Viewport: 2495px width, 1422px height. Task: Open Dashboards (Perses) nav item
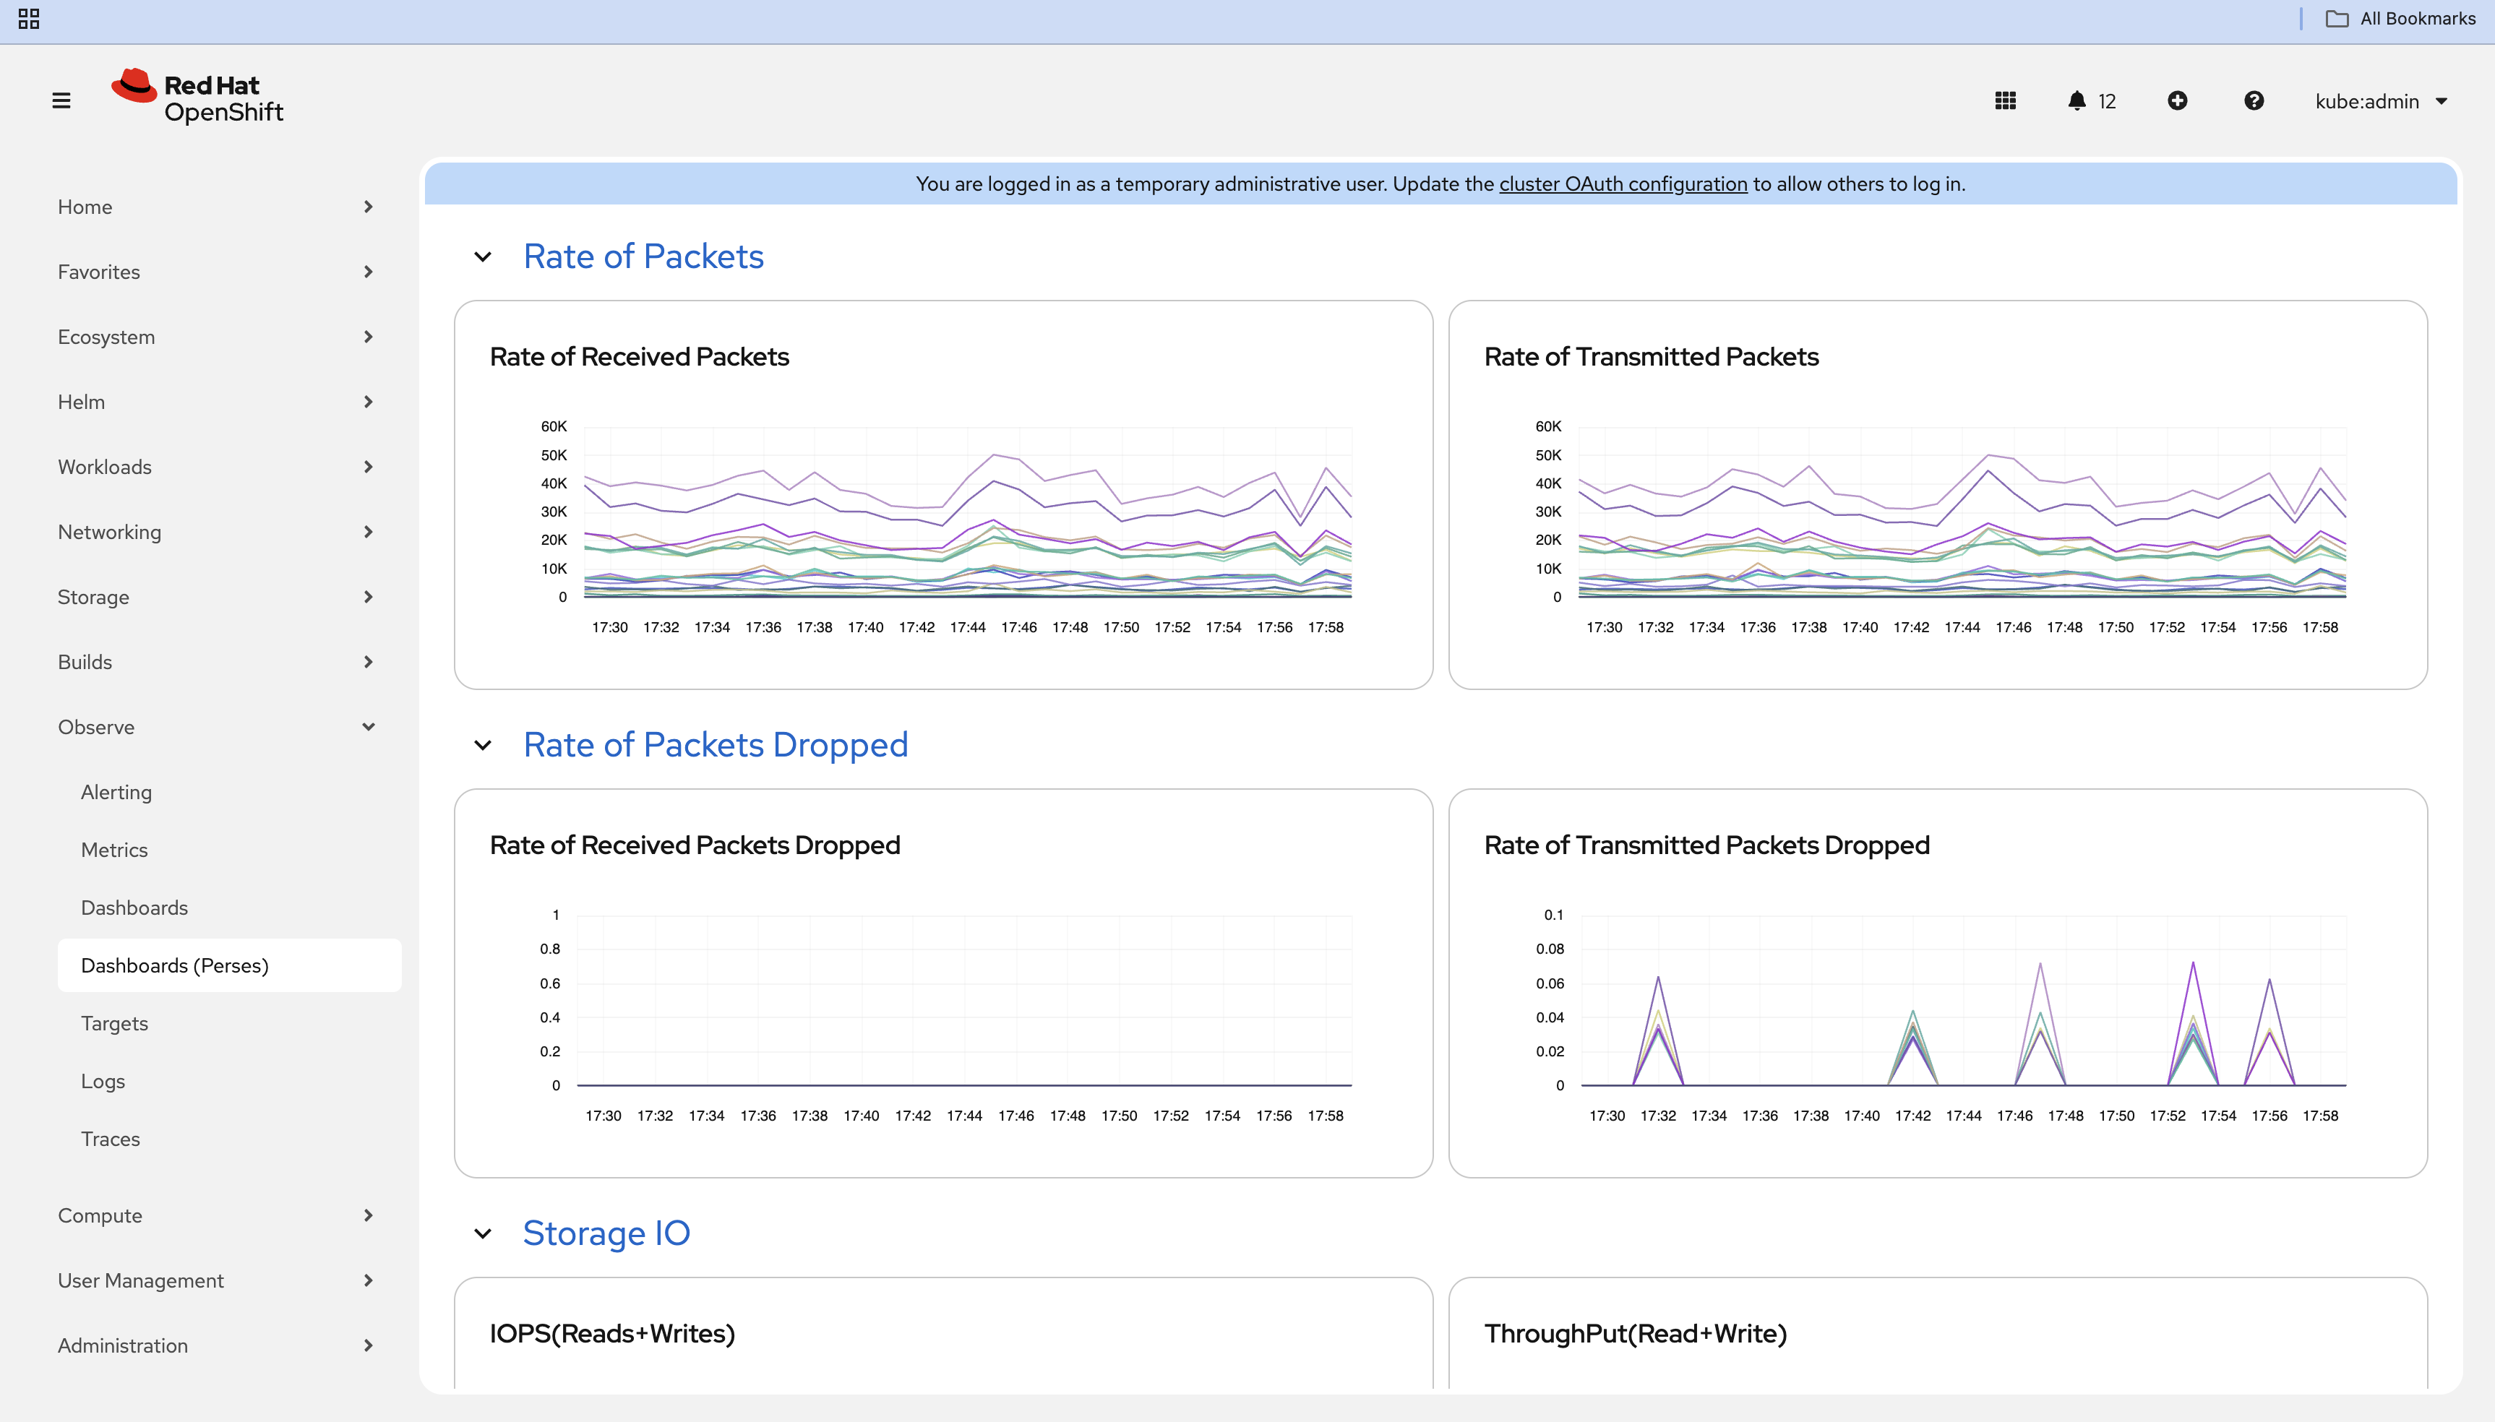pyautogui.click(x=175, y=965)
